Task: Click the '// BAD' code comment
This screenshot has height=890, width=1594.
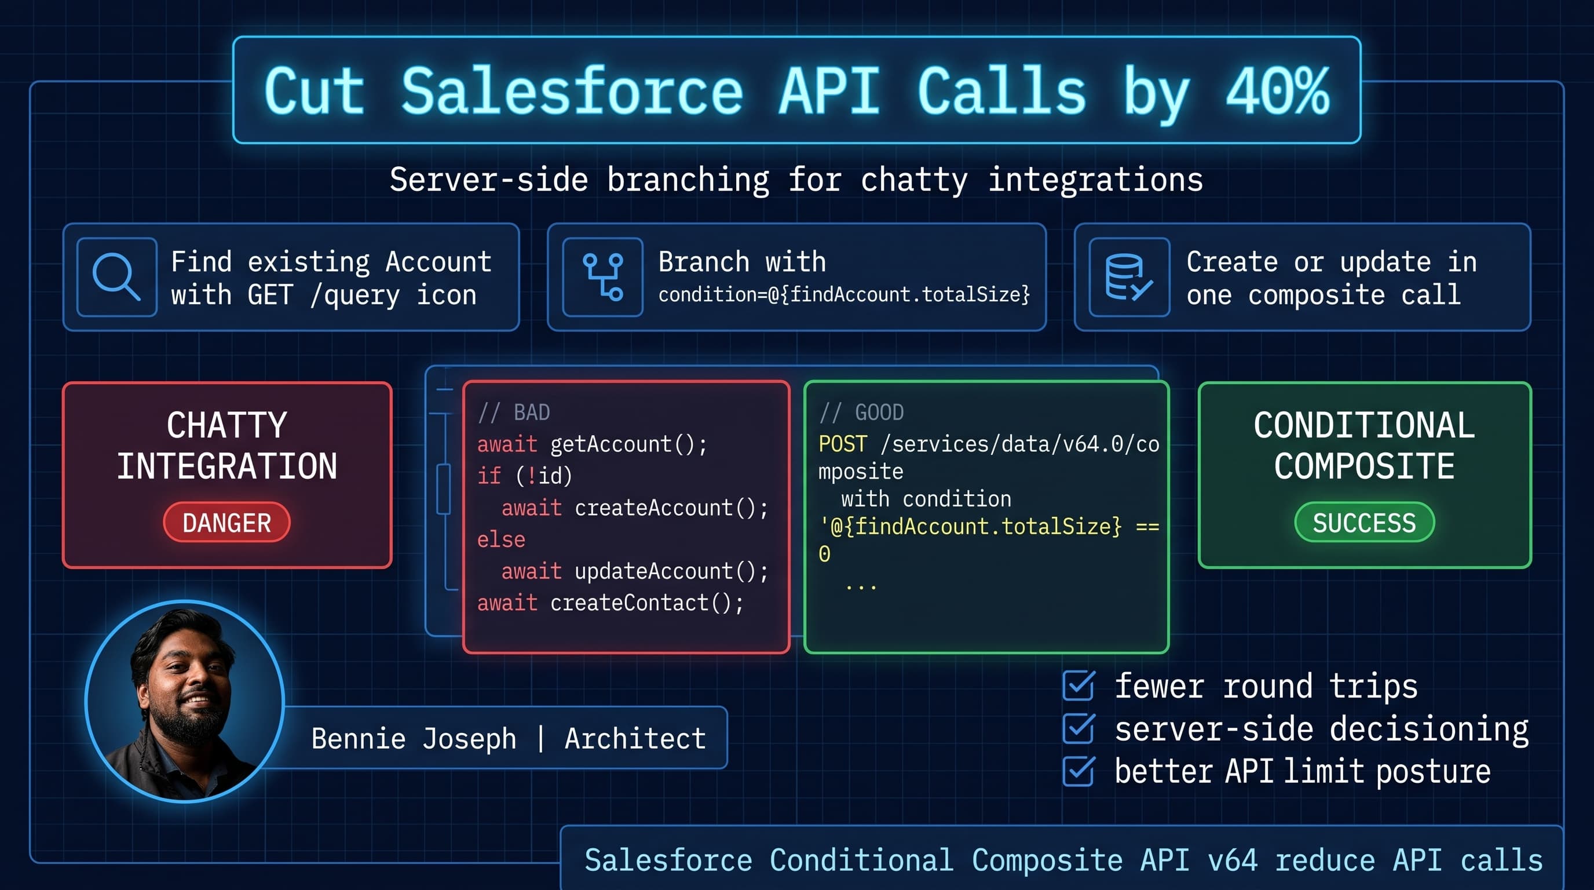Action: pyautogui.click(x=514, y=412)
